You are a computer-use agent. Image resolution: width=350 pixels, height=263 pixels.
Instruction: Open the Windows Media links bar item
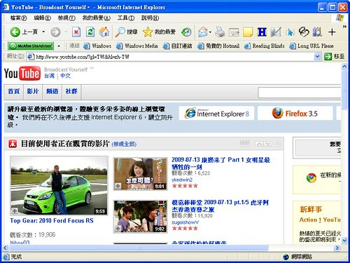pyautogui.click(x=137, y=46)
